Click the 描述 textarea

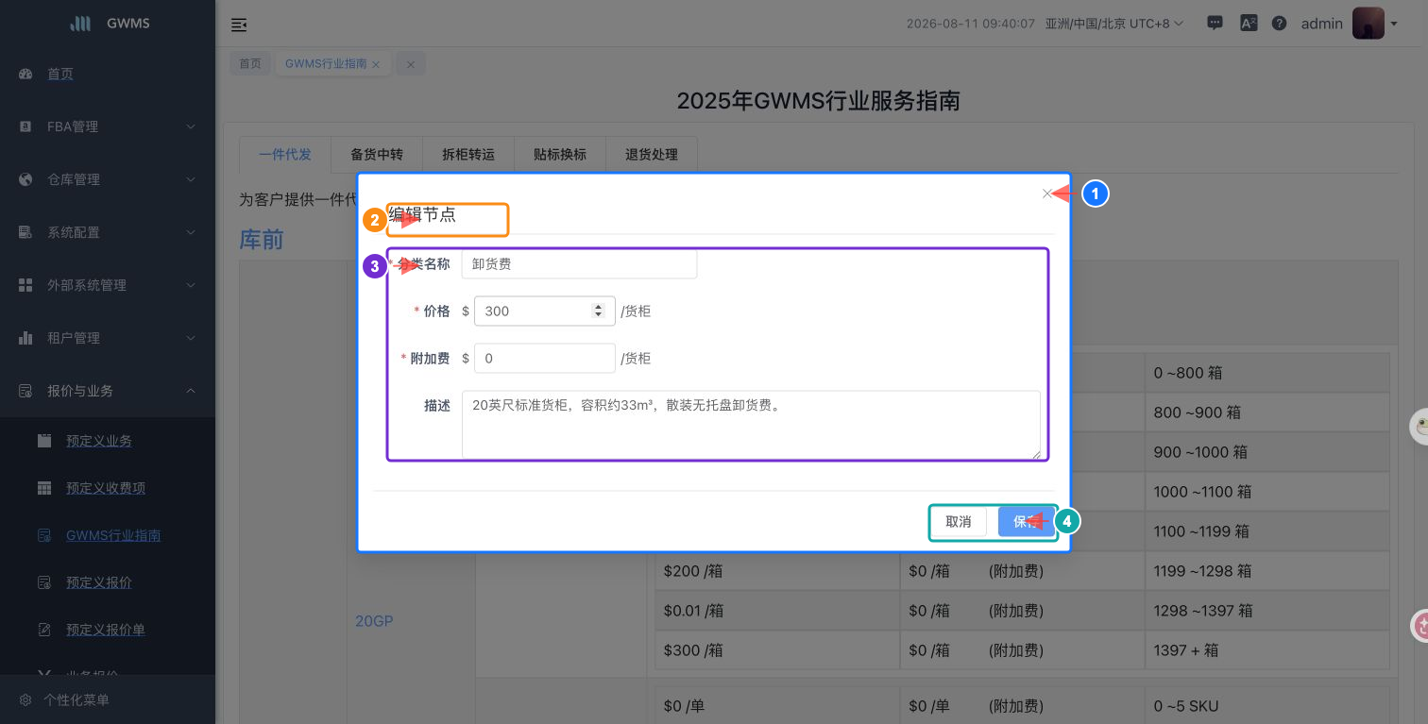[x=751, y=425]
